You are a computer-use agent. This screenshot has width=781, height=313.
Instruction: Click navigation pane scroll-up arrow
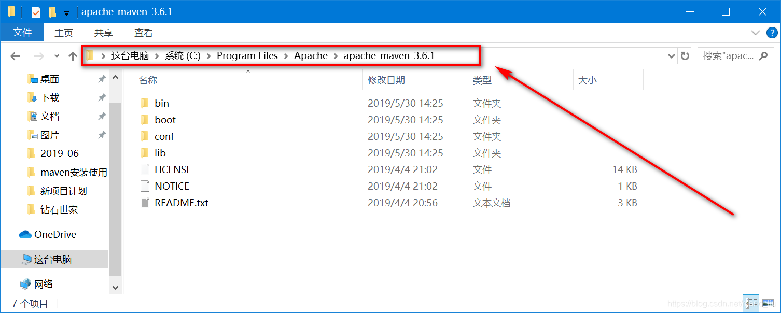(115, 77)
